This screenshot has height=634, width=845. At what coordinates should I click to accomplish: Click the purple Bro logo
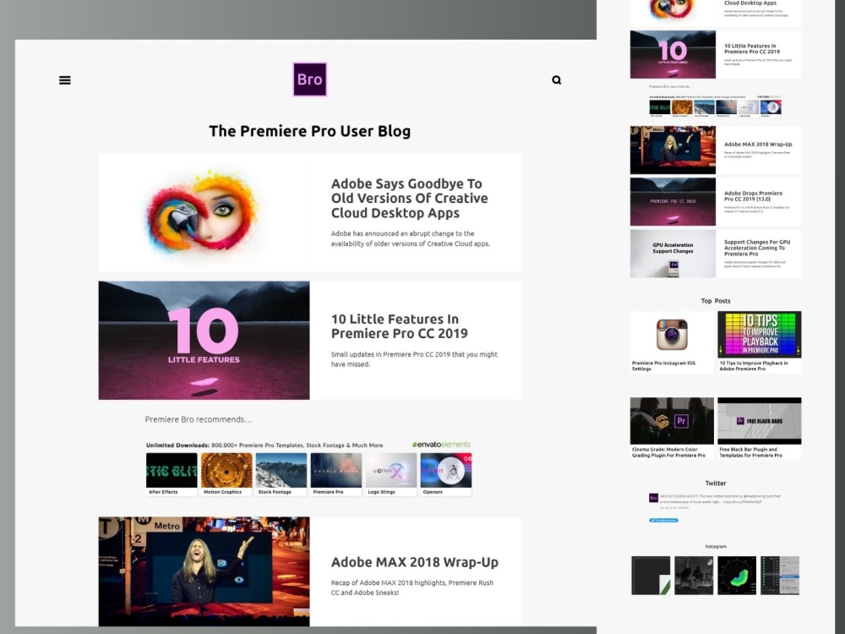click(309, 79)
